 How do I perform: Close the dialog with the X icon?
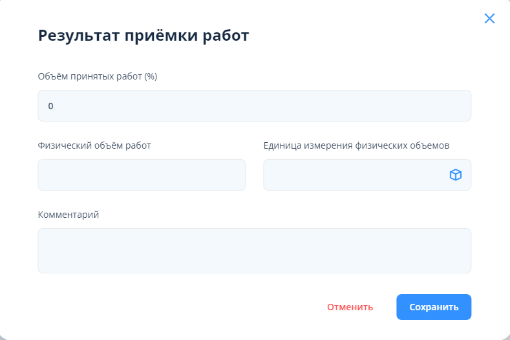(489, 19)
